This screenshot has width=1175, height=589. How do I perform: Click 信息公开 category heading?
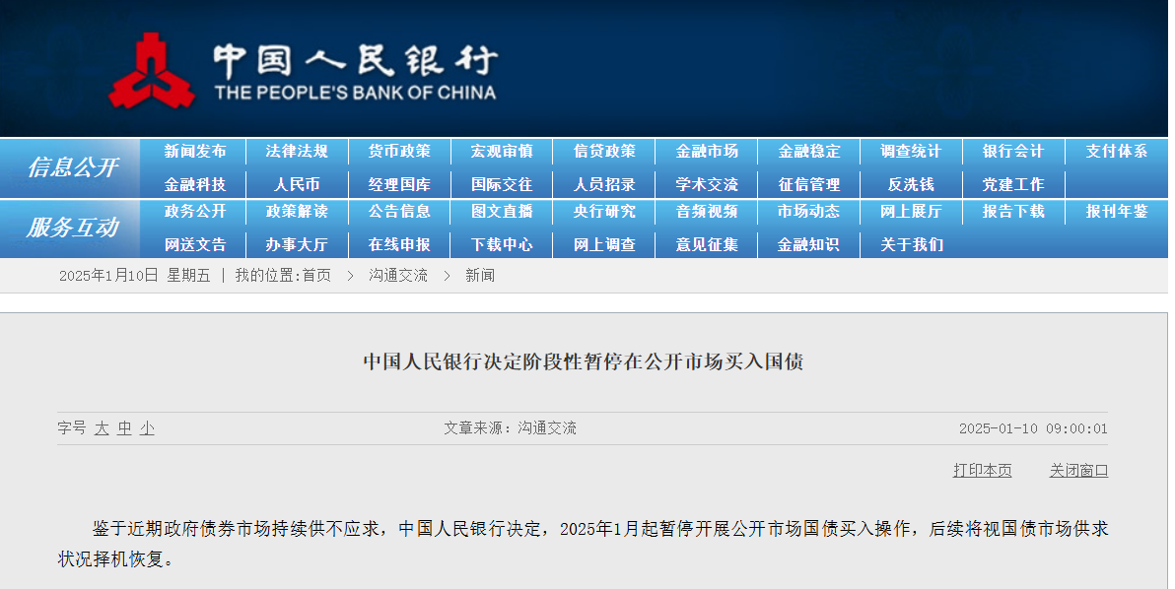[x=72, y=167]
